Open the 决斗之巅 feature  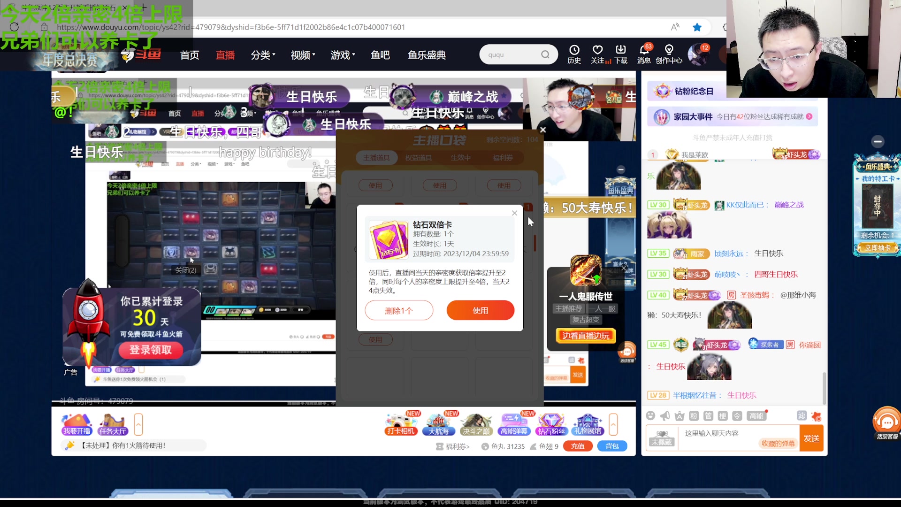[476, 424]
